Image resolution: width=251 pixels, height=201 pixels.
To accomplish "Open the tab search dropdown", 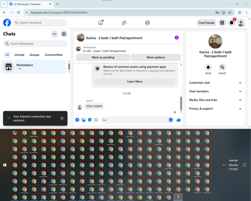I will pyautogui.click(x=4, y=4).
